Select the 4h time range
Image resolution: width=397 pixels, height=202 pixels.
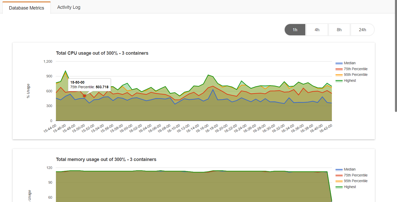click(317, 30)
